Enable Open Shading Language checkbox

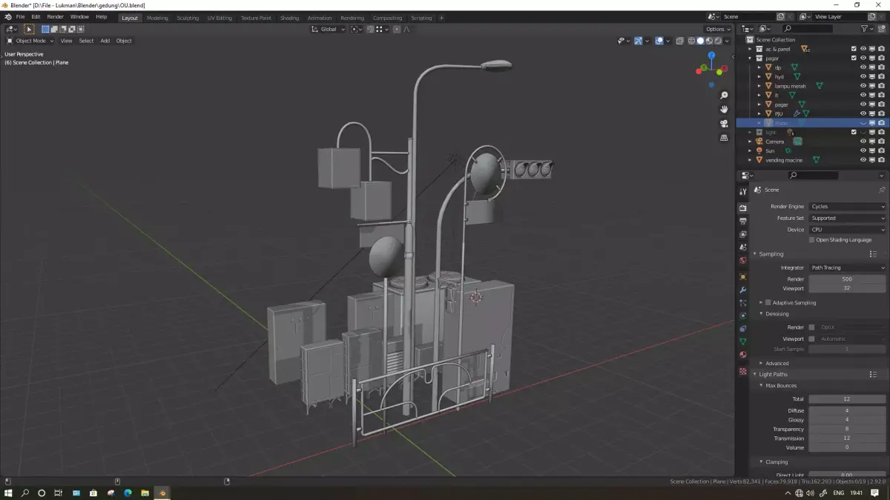[x=812, y=240]
